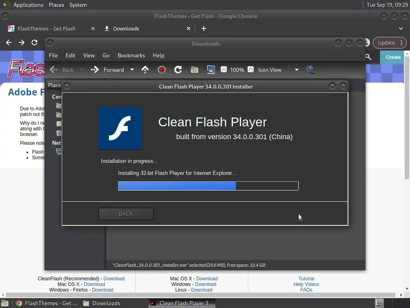Go up one folder with Up arrow
This screenshot has width=410, height=308.
(x=145, y=70)
